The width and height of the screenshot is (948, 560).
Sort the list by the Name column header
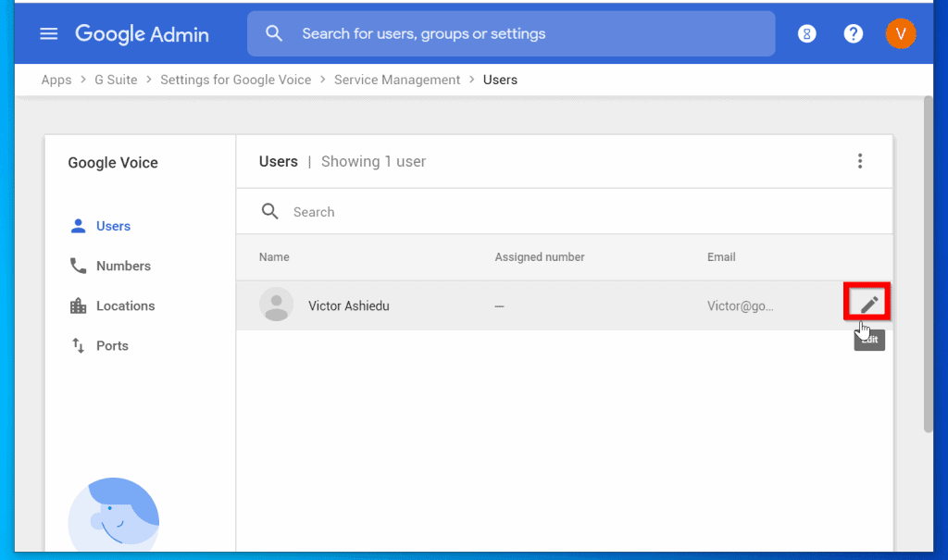(x=267, y=256)
